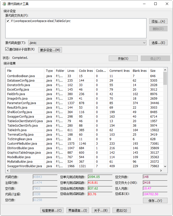The image size is (173, 216).
Task: Click man-months field showing 10.47
Action: (x=155, y=188)
